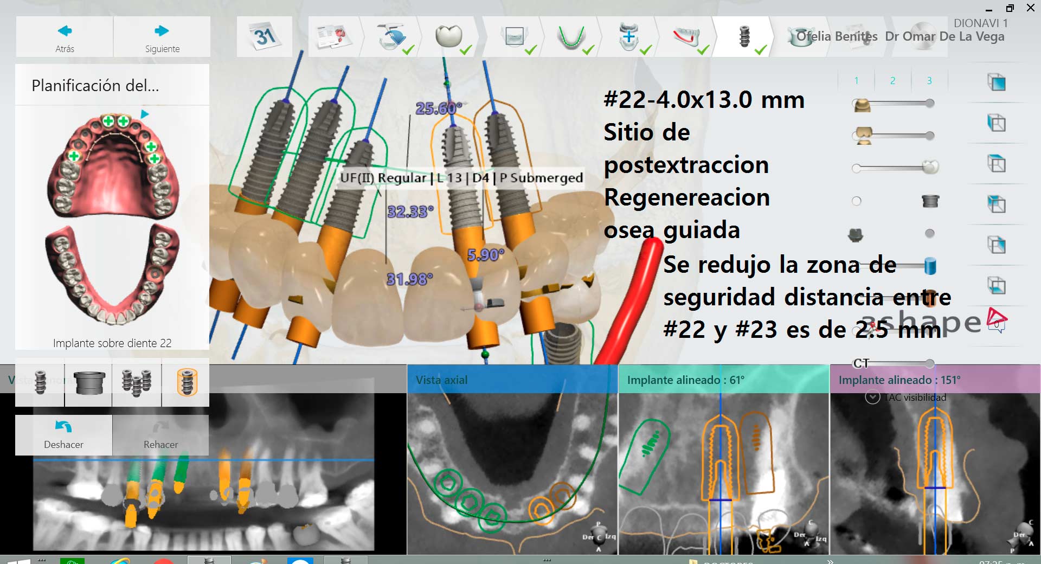
Task: Adjust the CT visibility slider
Action: [894, 363]
